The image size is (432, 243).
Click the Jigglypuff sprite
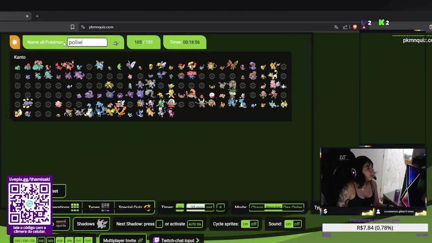coord(130,77)
